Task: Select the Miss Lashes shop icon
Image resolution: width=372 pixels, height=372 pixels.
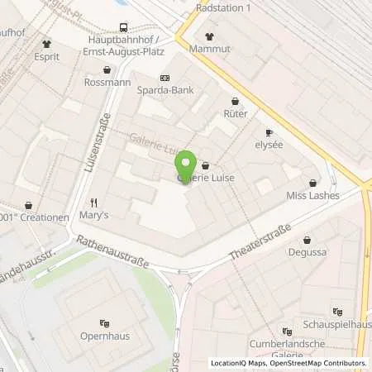Action: click(x=312, y=183)
